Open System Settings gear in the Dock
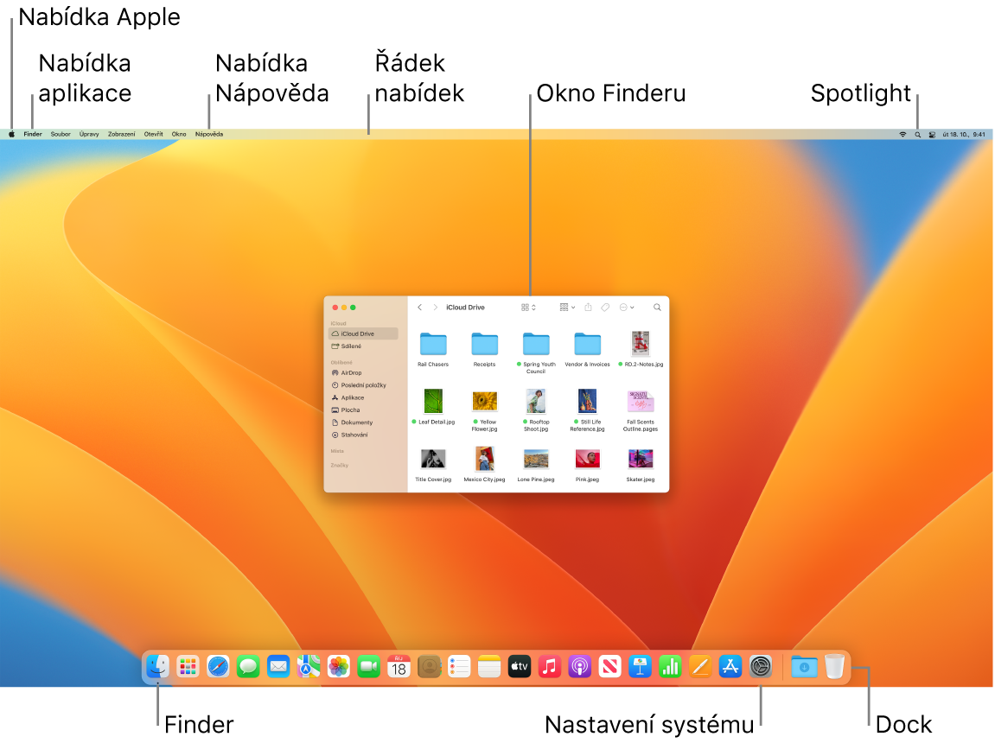Screen dimensions: 995x743 click(760, 666)
